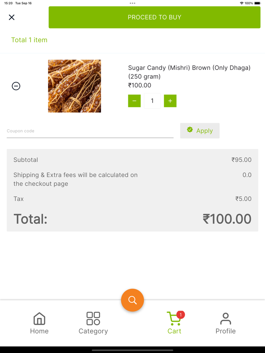The image size is (265, 353).
Task: Open Sugar Candy (Mishri) Brown product title
Action: [x=189, y=72]
